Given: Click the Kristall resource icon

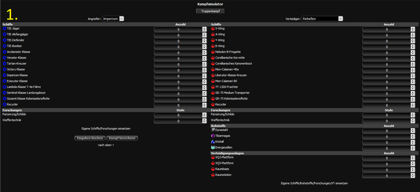Looking at the screenshot, I should tap(213, 142).
